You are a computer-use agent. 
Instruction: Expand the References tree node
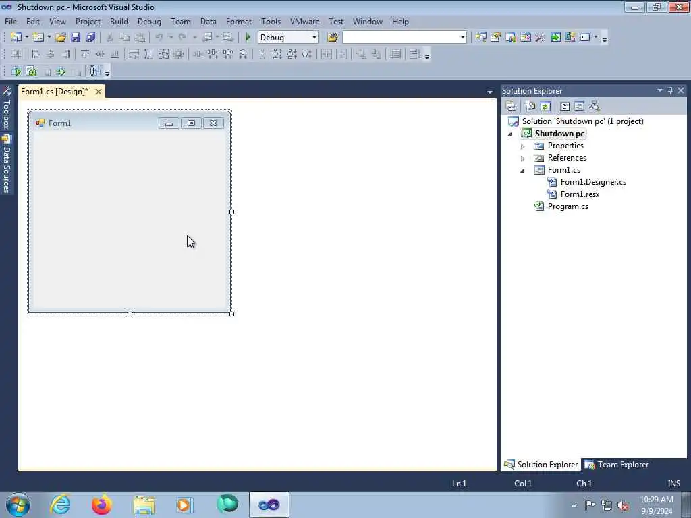pos(523,158)
